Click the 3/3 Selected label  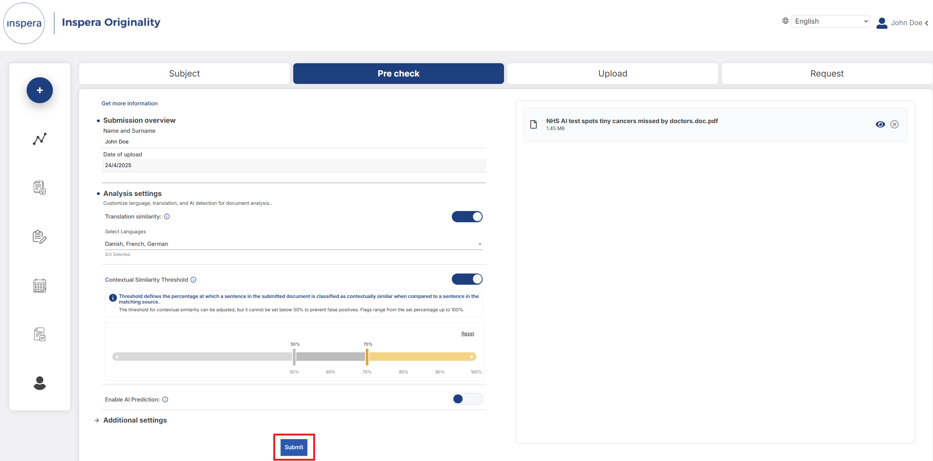click(x=117, y=254)
